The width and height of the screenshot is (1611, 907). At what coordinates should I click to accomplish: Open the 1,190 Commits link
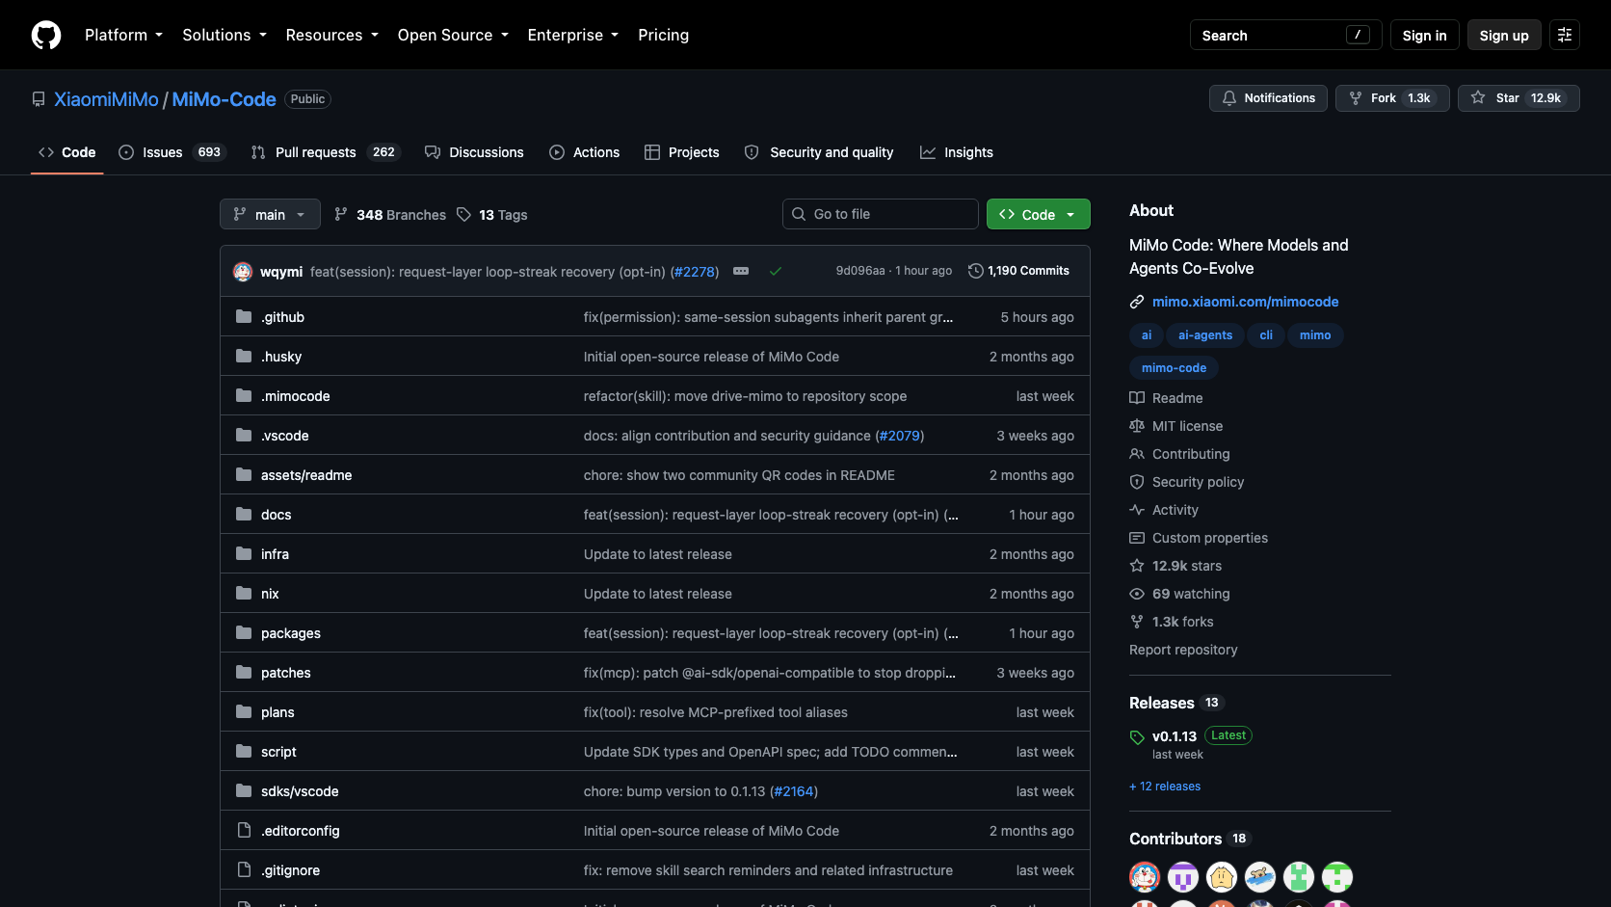click(1018, 271)
